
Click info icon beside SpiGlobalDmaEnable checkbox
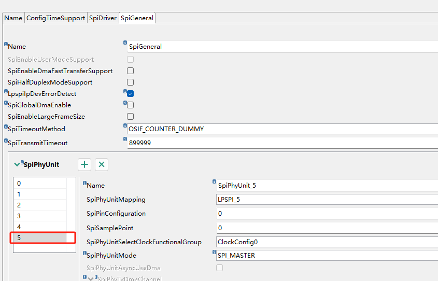click(x=125, y=103)
